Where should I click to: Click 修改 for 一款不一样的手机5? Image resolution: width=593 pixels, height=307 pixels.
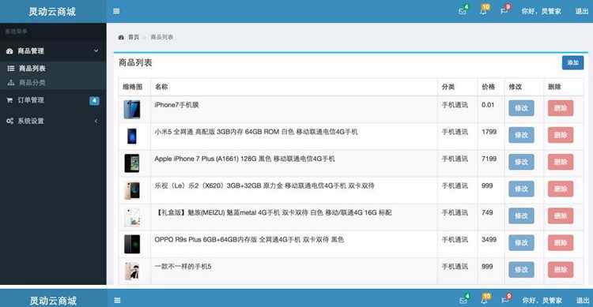click(521, 270)
